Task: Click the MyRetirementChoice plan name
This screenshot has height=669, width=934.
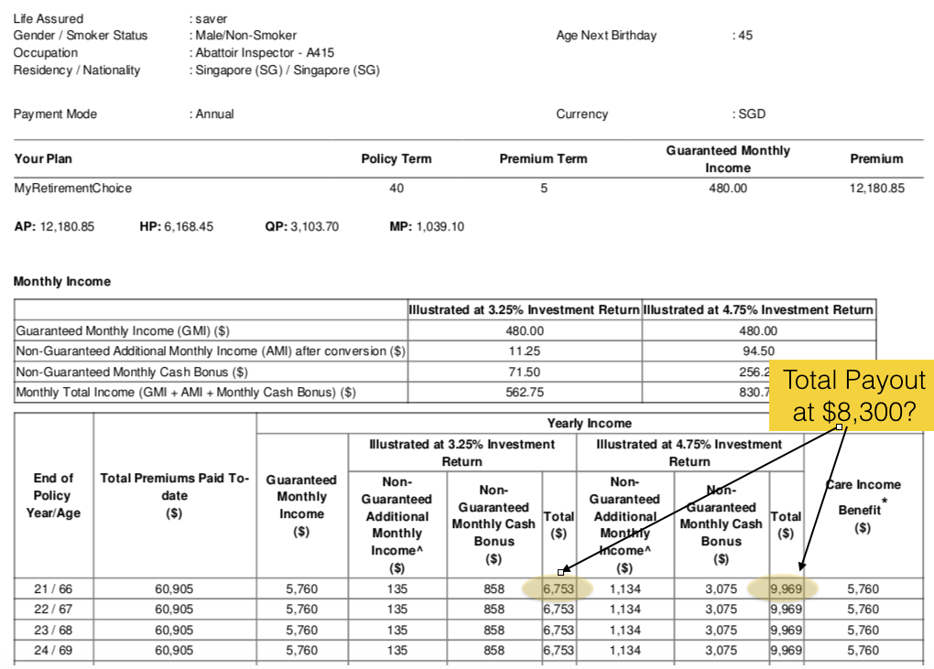Action: (73, 189)
